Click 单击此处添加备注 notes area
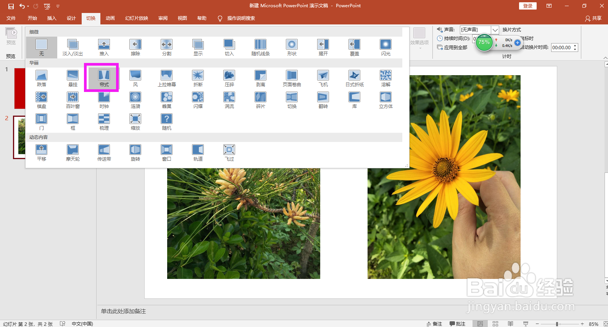The image size is (608, 327). tap(123, 311)
